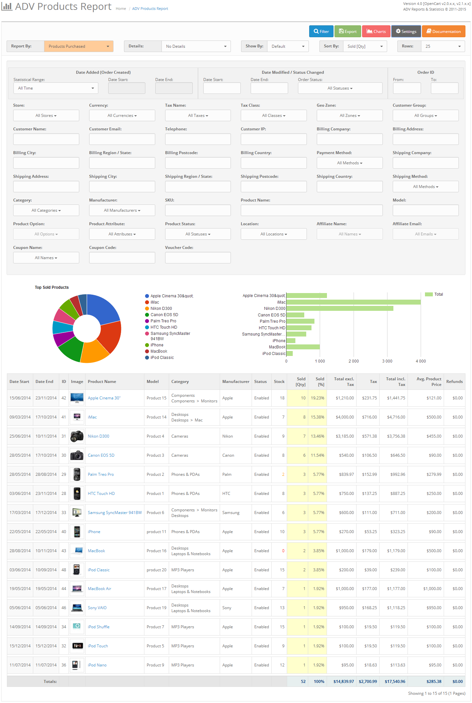
Task: Open All Currencies dropdown
Action: point(122,116)
